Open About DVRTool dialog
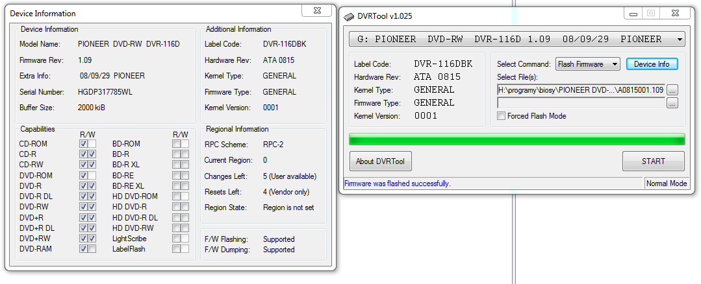Screen dimensions: 701x284 tap(381, 161)
